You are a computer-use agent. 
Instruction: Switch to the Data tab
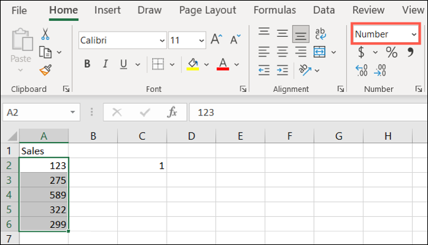coord(324,11)
